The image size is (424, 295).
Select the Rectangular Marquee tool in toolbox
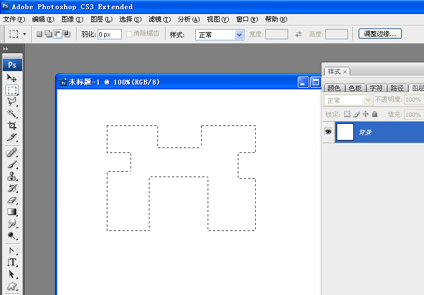[12, 90]
